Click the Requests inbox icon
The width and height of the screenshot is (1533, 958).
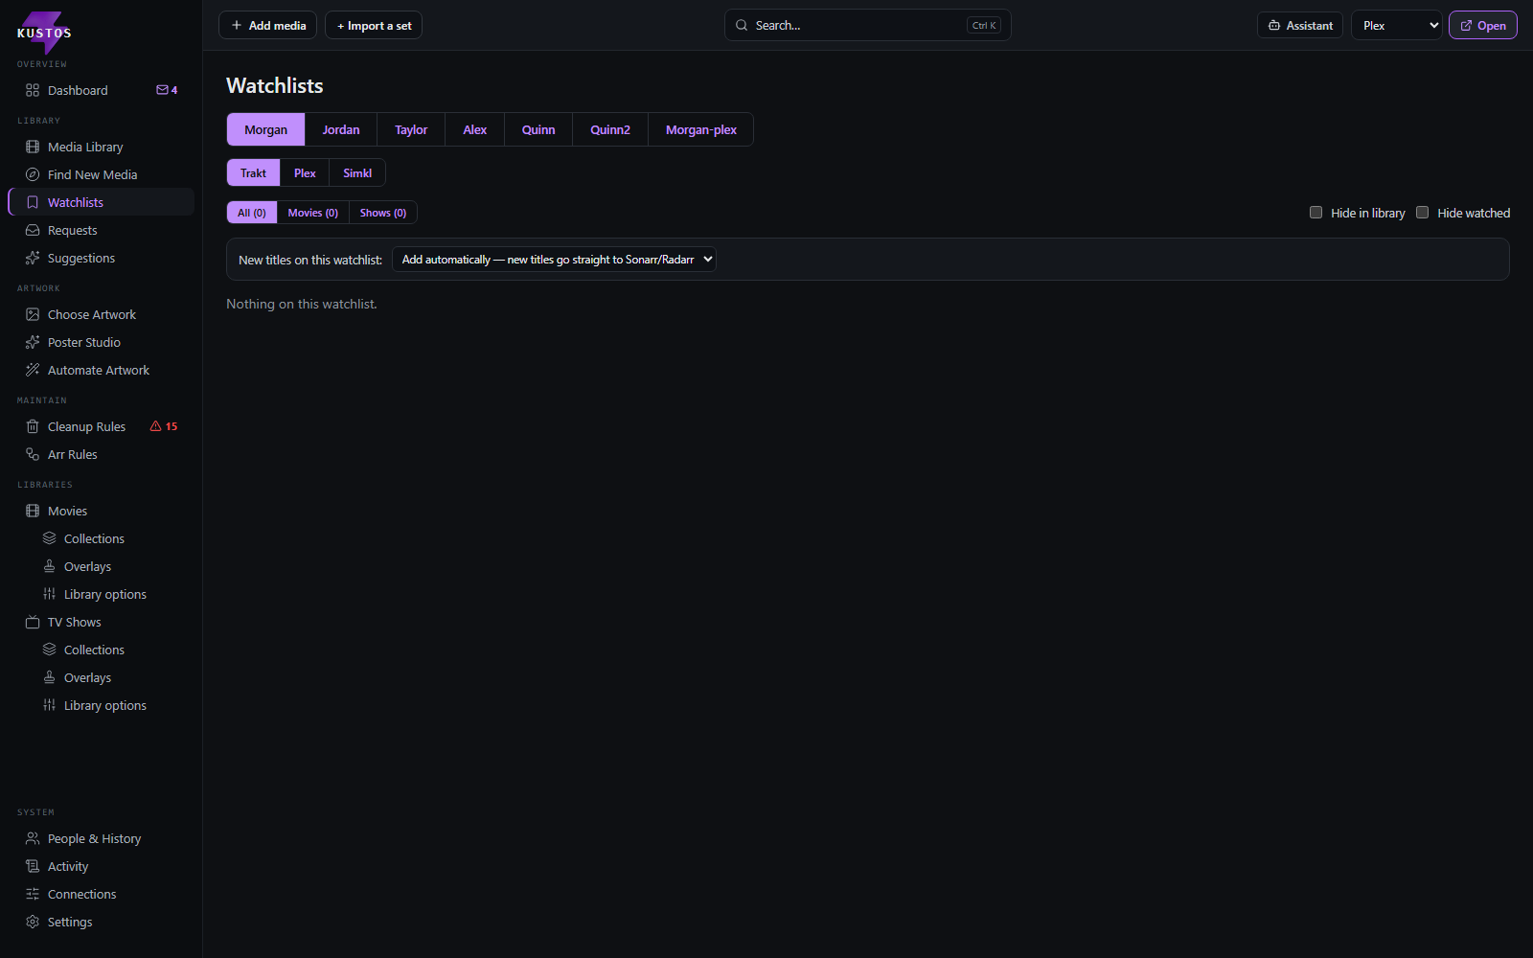click(x=33, y=230)
